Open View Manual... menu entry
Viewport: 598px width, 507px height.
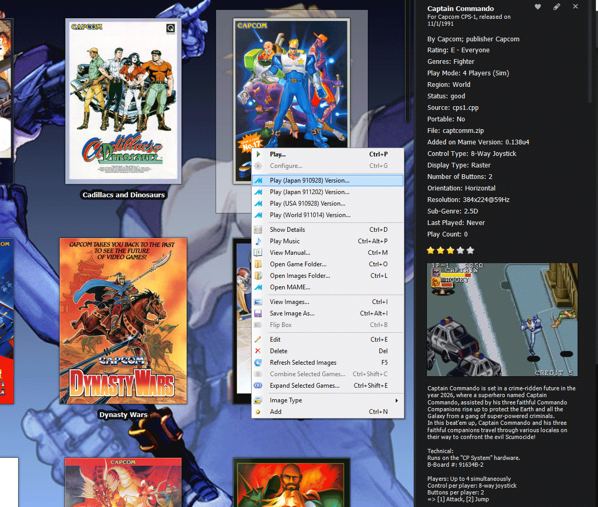[328, 253]
